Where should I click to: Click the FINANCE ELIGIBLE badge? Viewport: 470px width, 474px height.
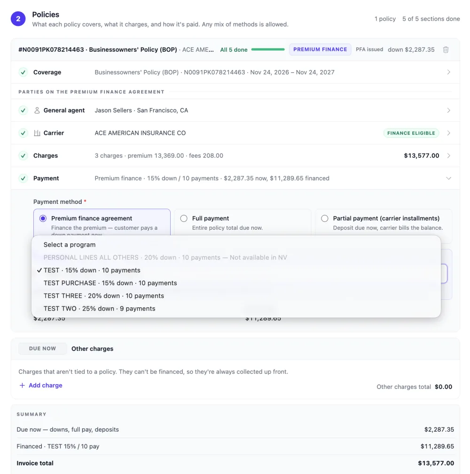point(411,133)
